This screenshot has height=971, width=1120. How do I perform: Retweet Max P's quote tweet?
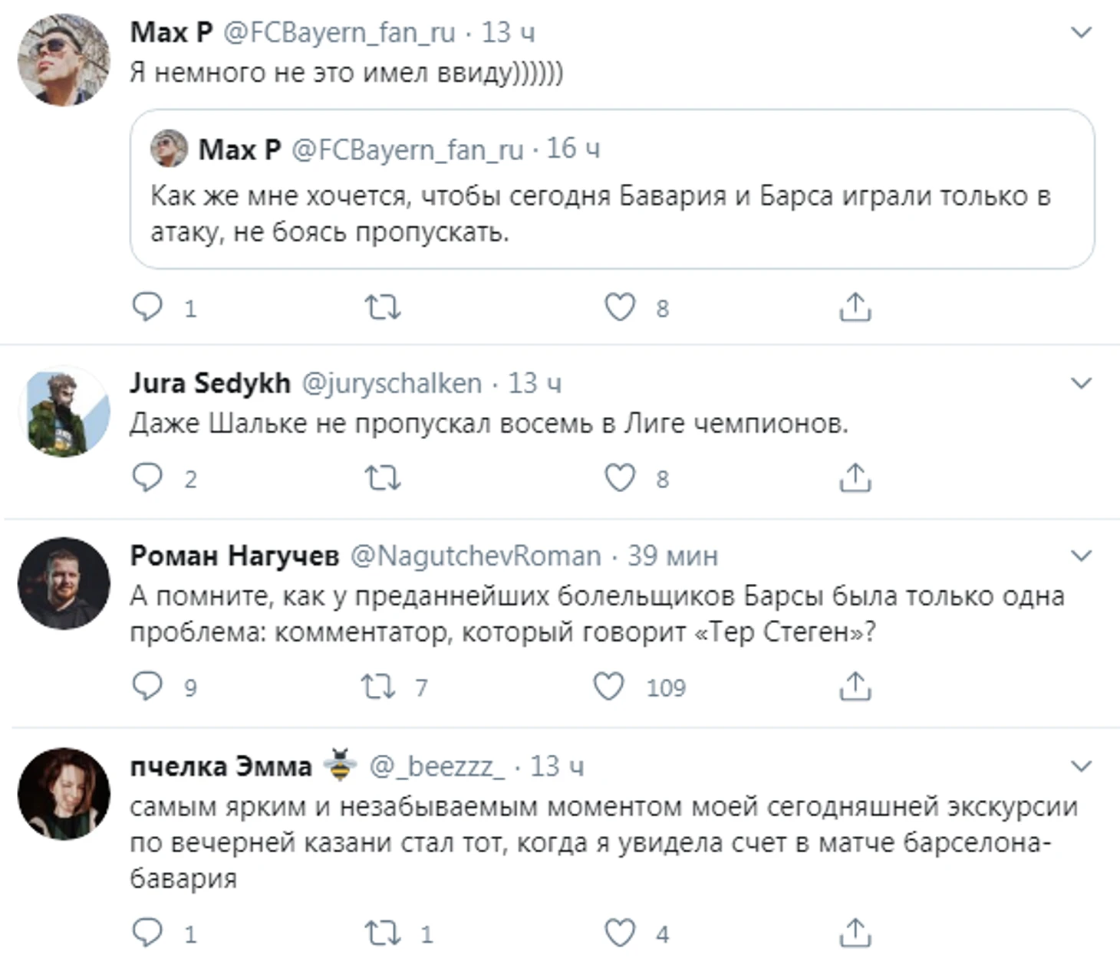pos(382,307)
